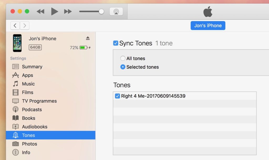
Task: Click the fast-forward playback control
Action: [x=67, y=11]
